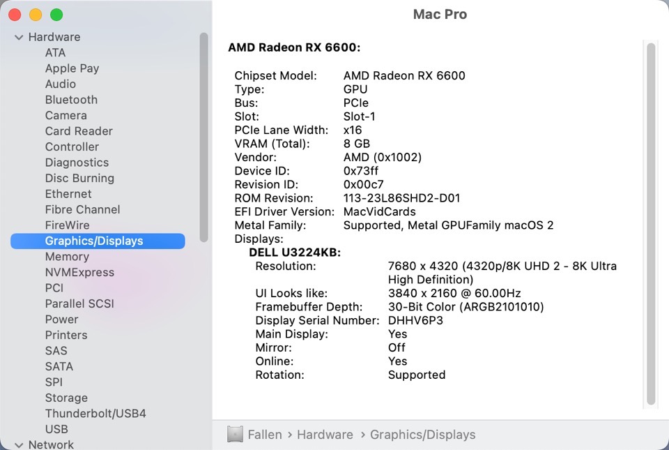Click the detail pane vertical scrollbar
Image resolution: width=669 pixels, height=450 pixels.
click(651, 223)
